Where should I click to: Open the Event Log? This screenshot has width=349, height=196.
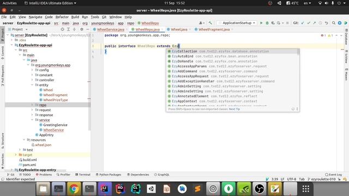click(333, 175)
